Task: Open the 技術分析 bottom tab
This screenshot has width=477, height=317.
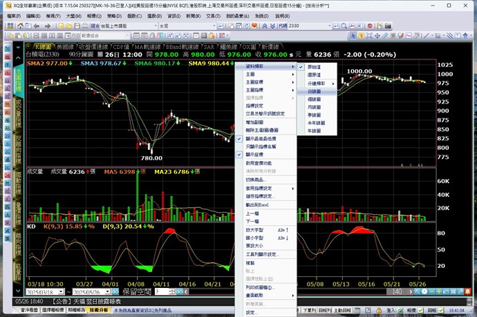Action: [97, 311]
